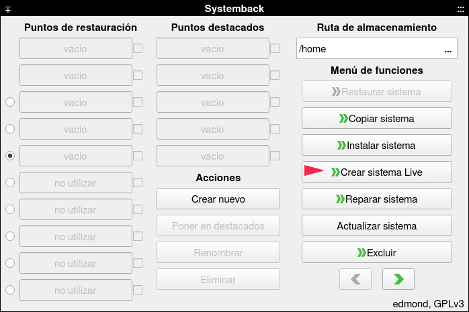This screenshot has height=312, width=469.
Task: Select the radio button beside first 'no utilizar' entry
Action: click(10, 183)
